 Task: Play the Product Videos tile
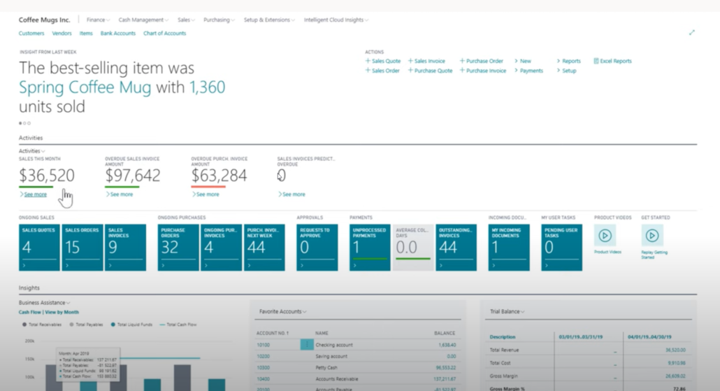tap(605, 236)
